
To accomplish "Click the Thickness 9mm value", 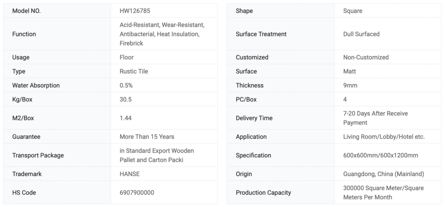I will (x=350, y=85).
